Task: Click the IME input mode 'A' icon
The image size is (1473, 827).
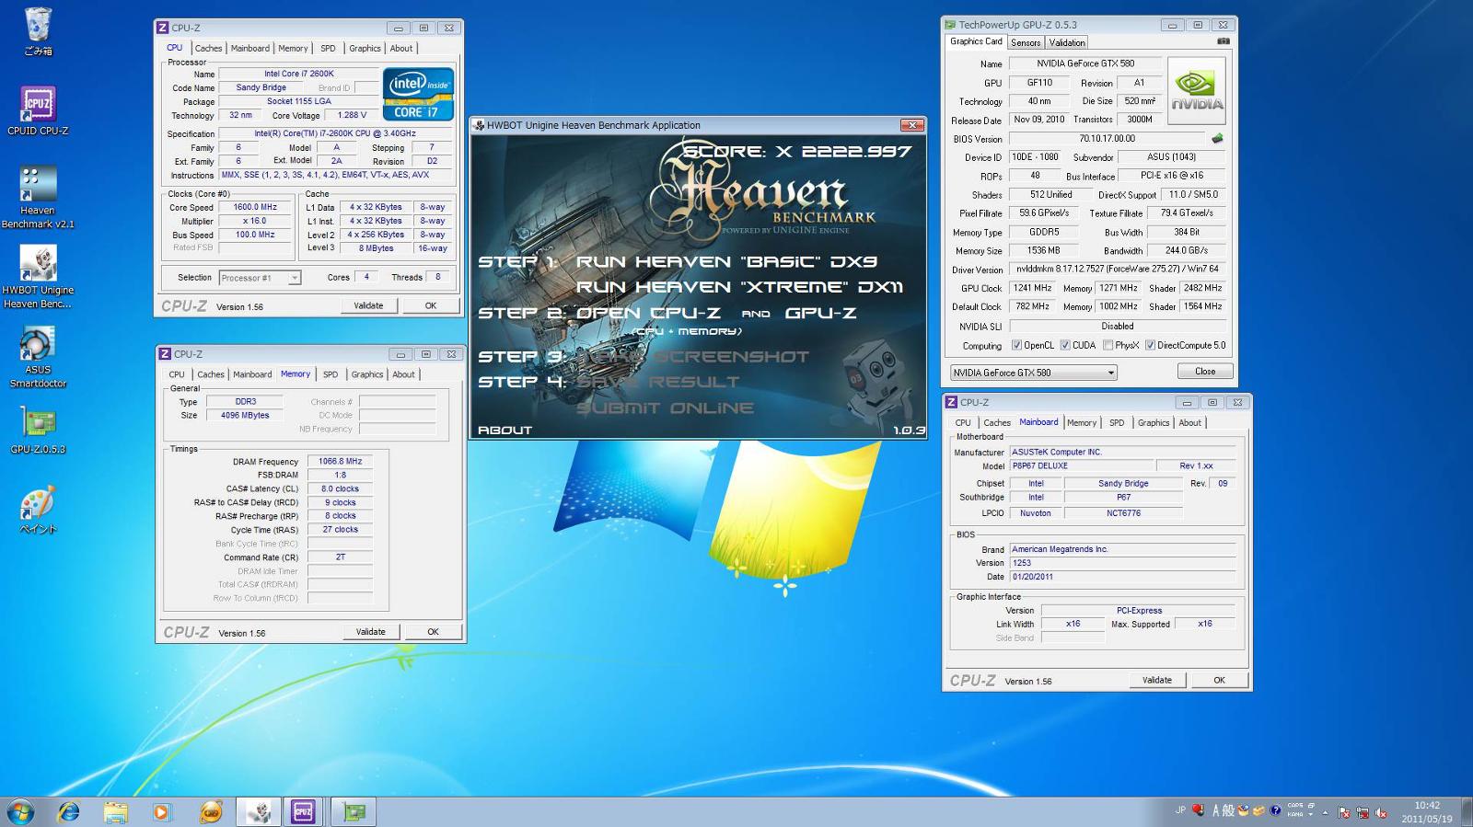Action: pyautogui.click(x=1216, y=810)
